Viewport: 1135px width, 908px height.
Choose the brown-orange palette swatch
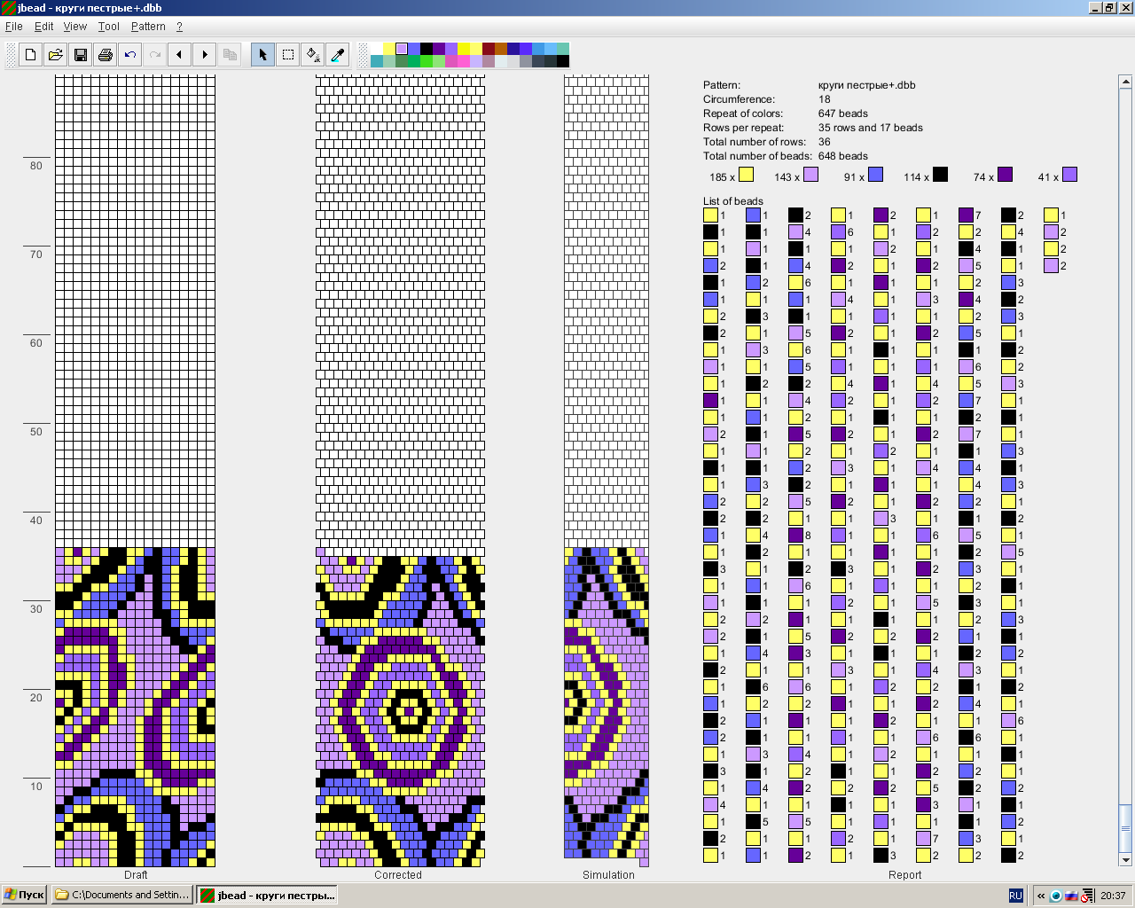pos(501,49)
